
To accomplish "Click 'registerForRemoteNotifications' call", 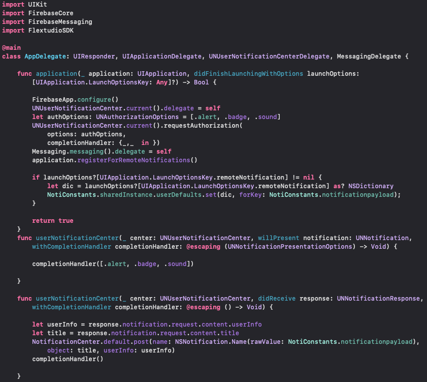I will [x=134, y=160].
